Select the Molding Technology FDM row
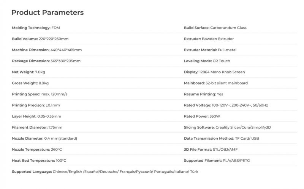304x189 pixels. pyautogui.click(x=36, y=28)
